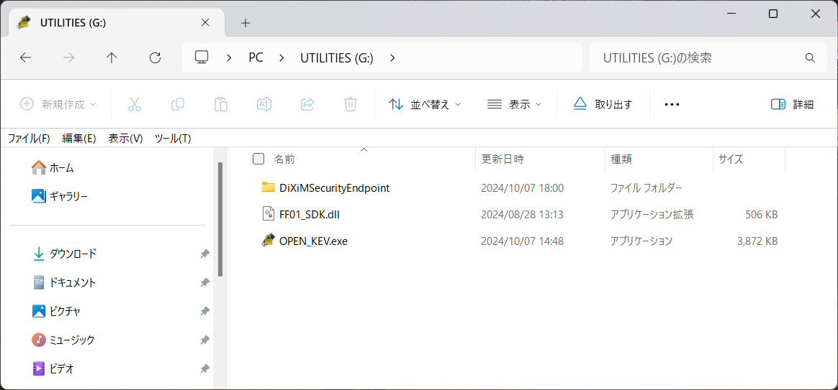The height and width of the screenshot is (390, 838).
Task: Open the ファイル(F) menu
Action: 29,138
